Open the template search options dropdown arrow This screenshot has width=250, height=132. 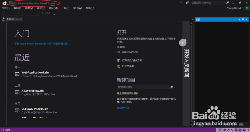pos(174,87)
